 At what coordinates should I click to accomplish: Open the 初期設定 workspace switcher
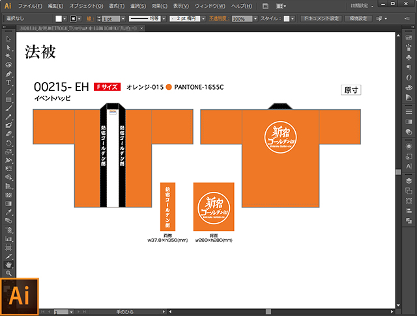click(364, 6)
